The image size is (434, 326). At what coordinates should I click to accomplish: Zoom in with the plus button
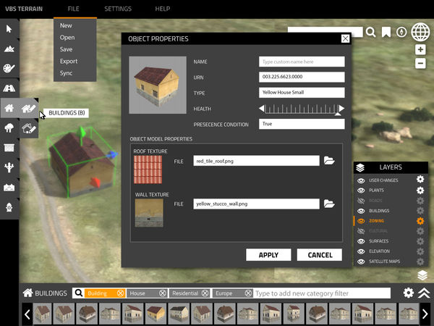[420, 50]
